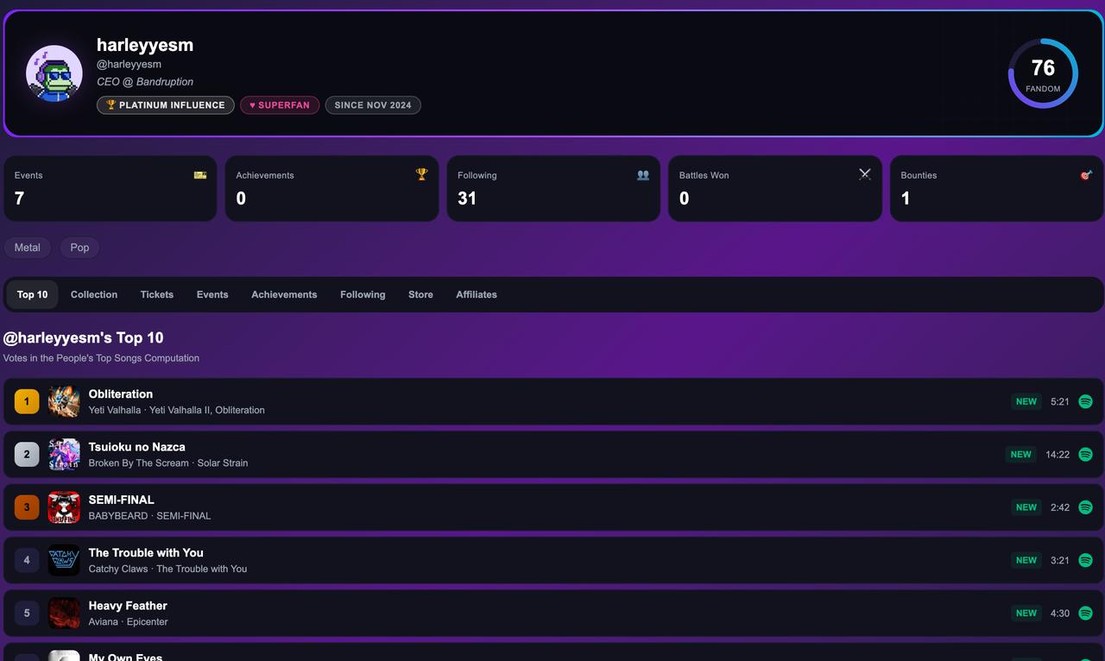This screenshot has height=661, width=1105.
Task: Click the Achievements trophy icon
Action: tap(421, 174)
